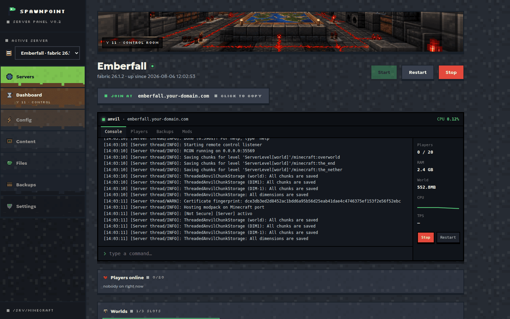Click the header Restart button

[418, 72]
